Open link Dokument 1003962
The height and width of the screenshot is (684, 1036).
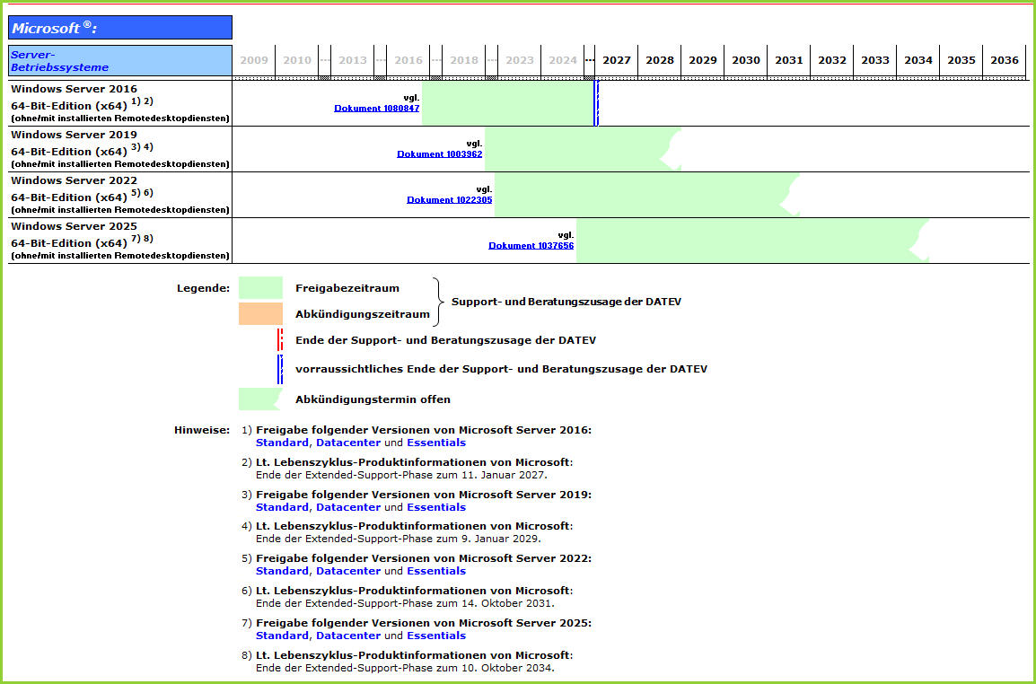click(440, 154)
